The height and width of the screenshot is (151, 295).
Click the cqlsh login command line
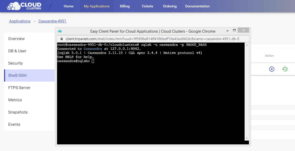(132, 45)
